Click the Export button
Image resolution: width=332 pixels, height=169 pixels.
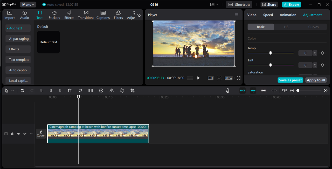pyautogui.click(x=292, y=5)
